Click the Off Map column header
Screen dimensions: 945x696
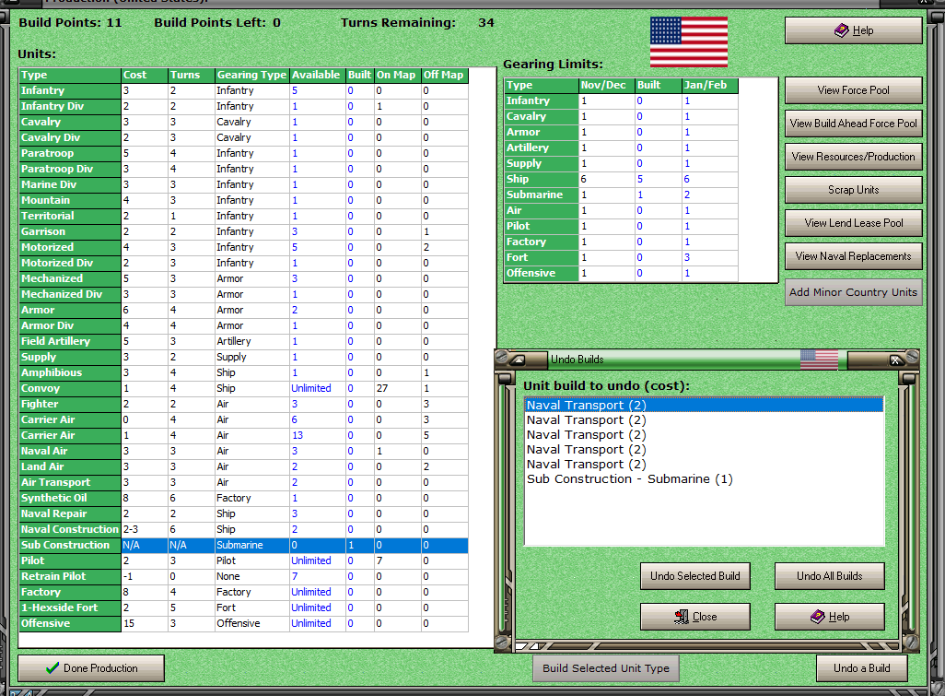coord(444,75)
